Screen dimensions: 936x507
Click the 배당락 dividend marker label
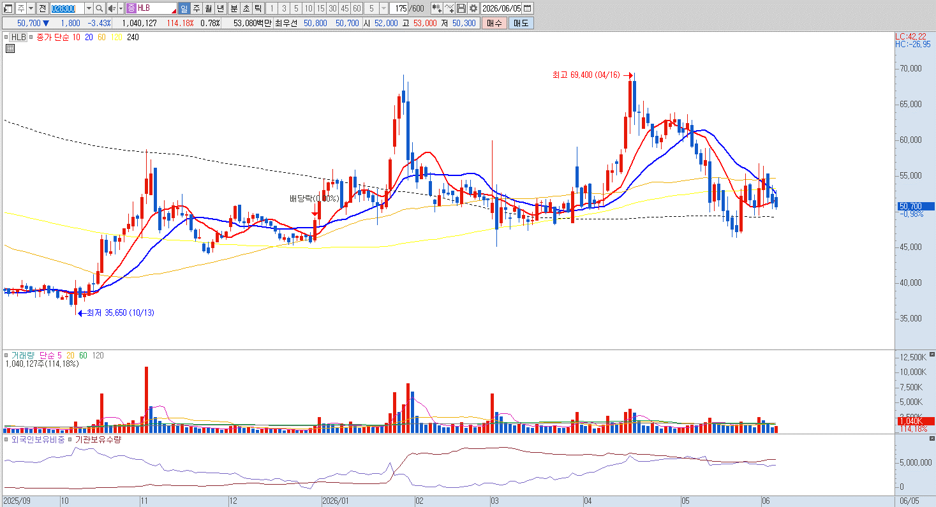314,198
